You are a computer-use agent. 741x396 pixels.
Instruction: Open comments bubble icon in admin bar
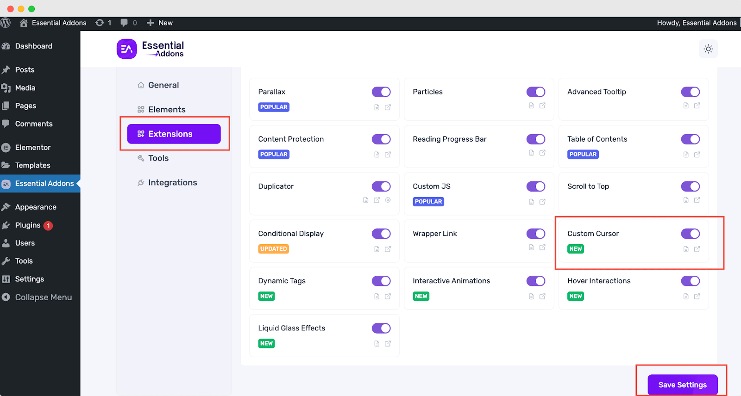124,23
